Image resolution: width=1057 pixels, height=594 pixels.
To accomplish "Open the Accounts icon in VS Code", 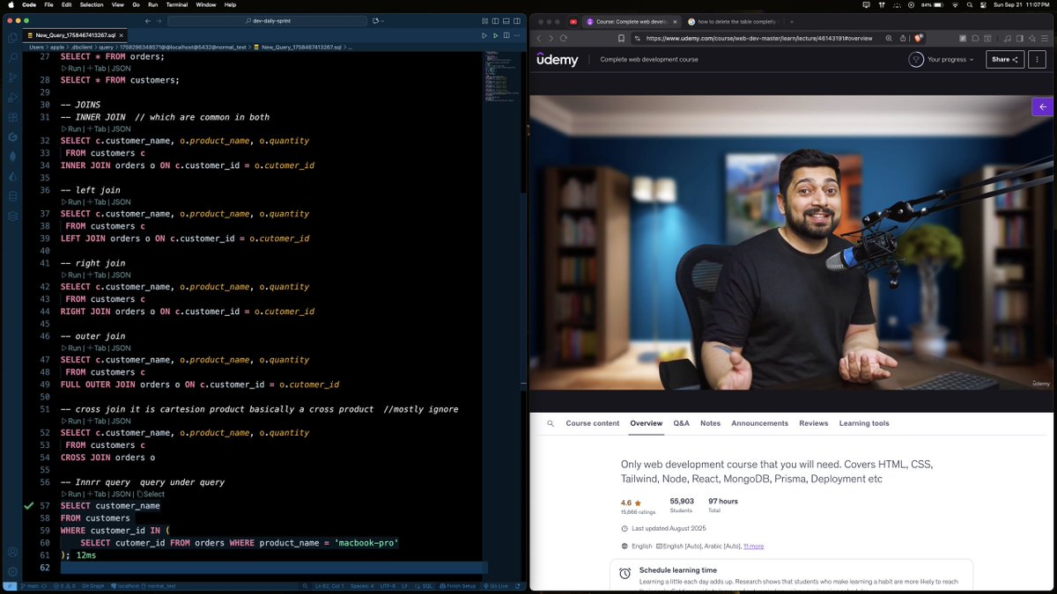I will tap(12, 553).
